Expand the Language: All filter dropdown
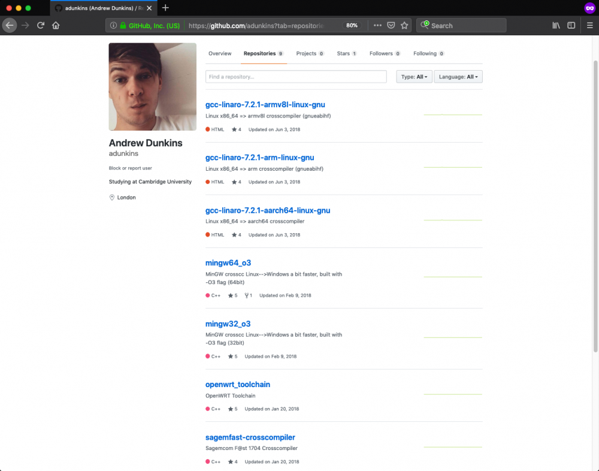The height and width of the screenshot is (471, 599). click(458, 77)
